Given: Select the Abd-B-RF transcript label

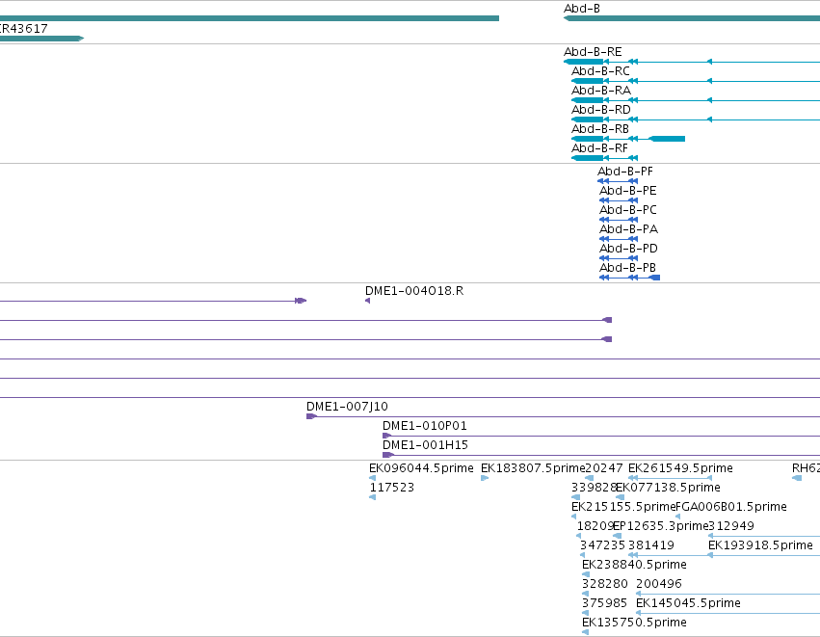Looking at the screenshot, I should coord(599,148).
